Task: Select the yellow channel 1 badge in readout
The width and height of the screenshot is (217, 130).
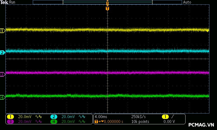Action: 10,117
